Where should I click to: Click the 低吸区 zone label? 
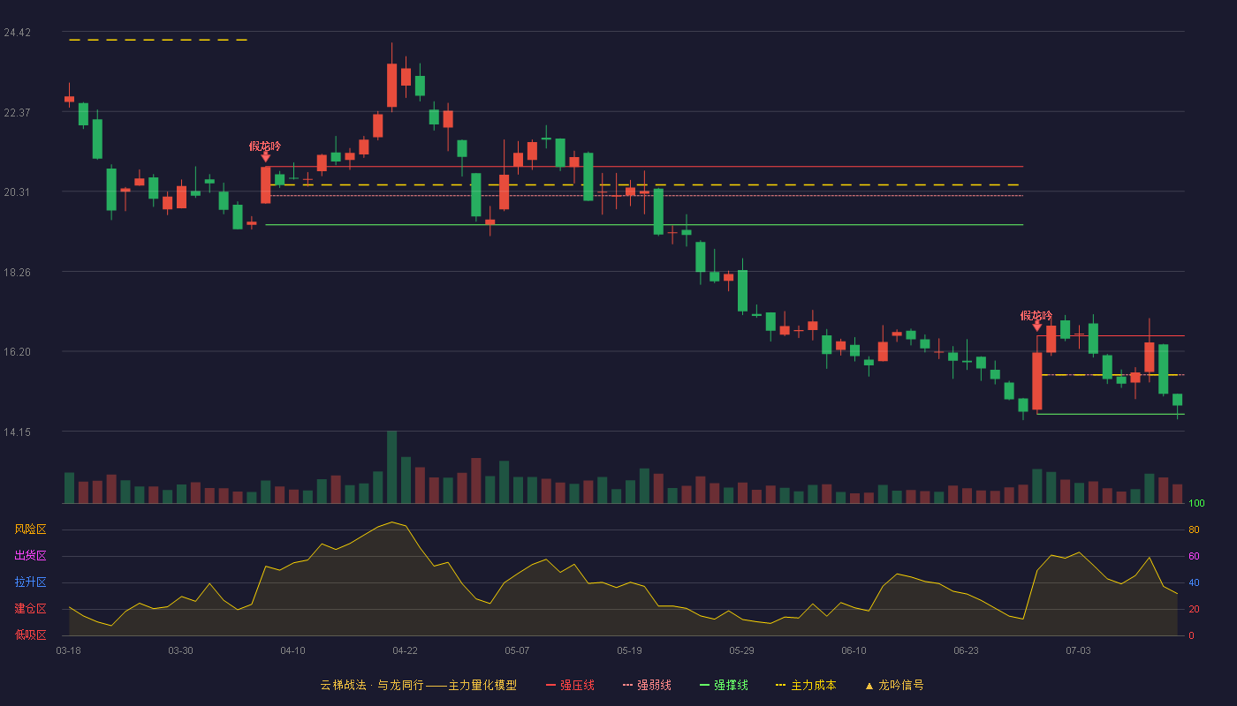[x=30, y=635]
